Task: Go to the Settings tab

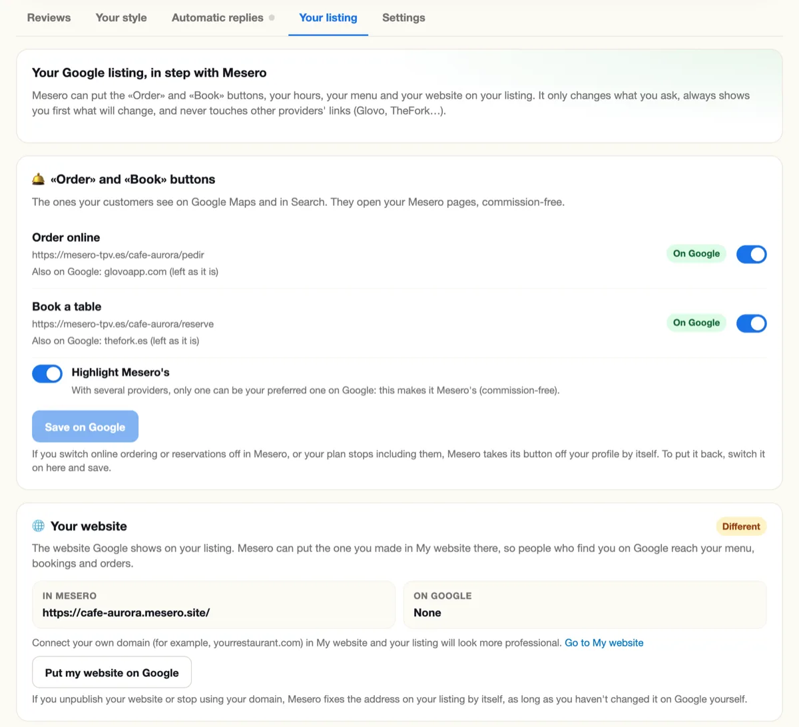Action: coord(403,18)
